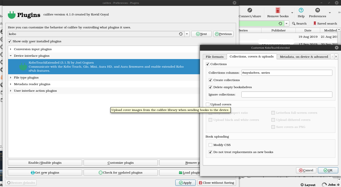Click the Collections columns input field

tap(287, 73)
